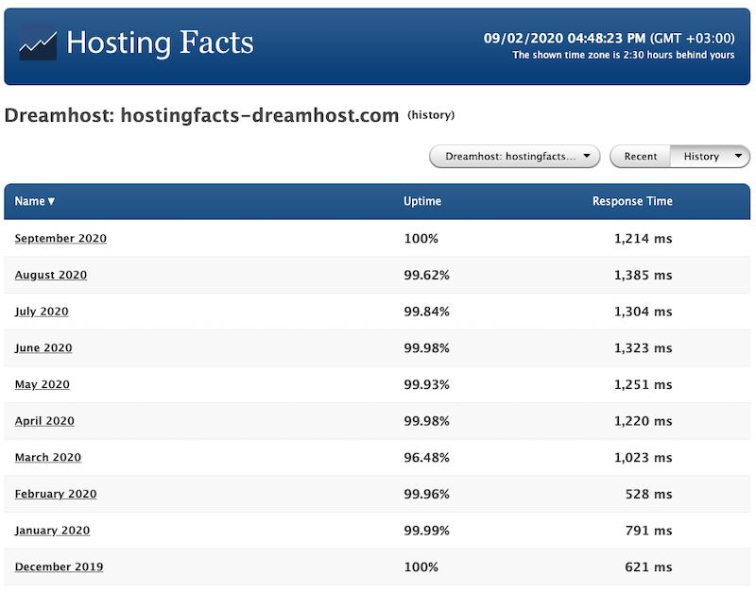The height and width of the screenshot is (591, 756).
Task: Select the 621 ms response time
Action: tap(648, 566)
